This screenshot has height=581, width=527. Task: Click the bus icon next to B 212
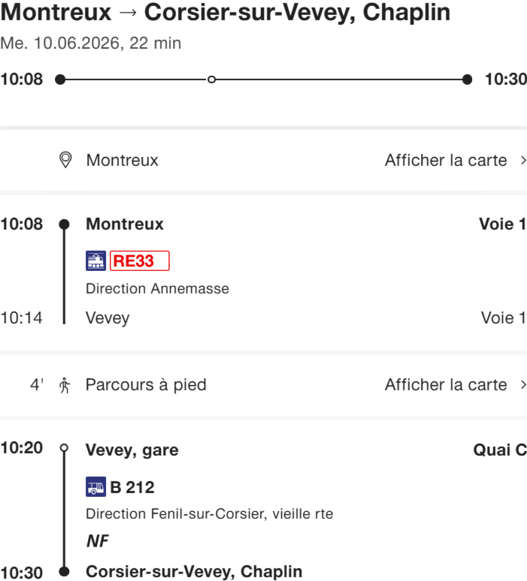95,487
